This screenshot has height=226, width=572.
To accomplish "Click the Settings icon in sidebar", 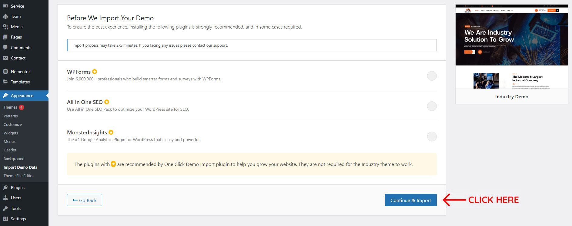I will click(5, 219).
